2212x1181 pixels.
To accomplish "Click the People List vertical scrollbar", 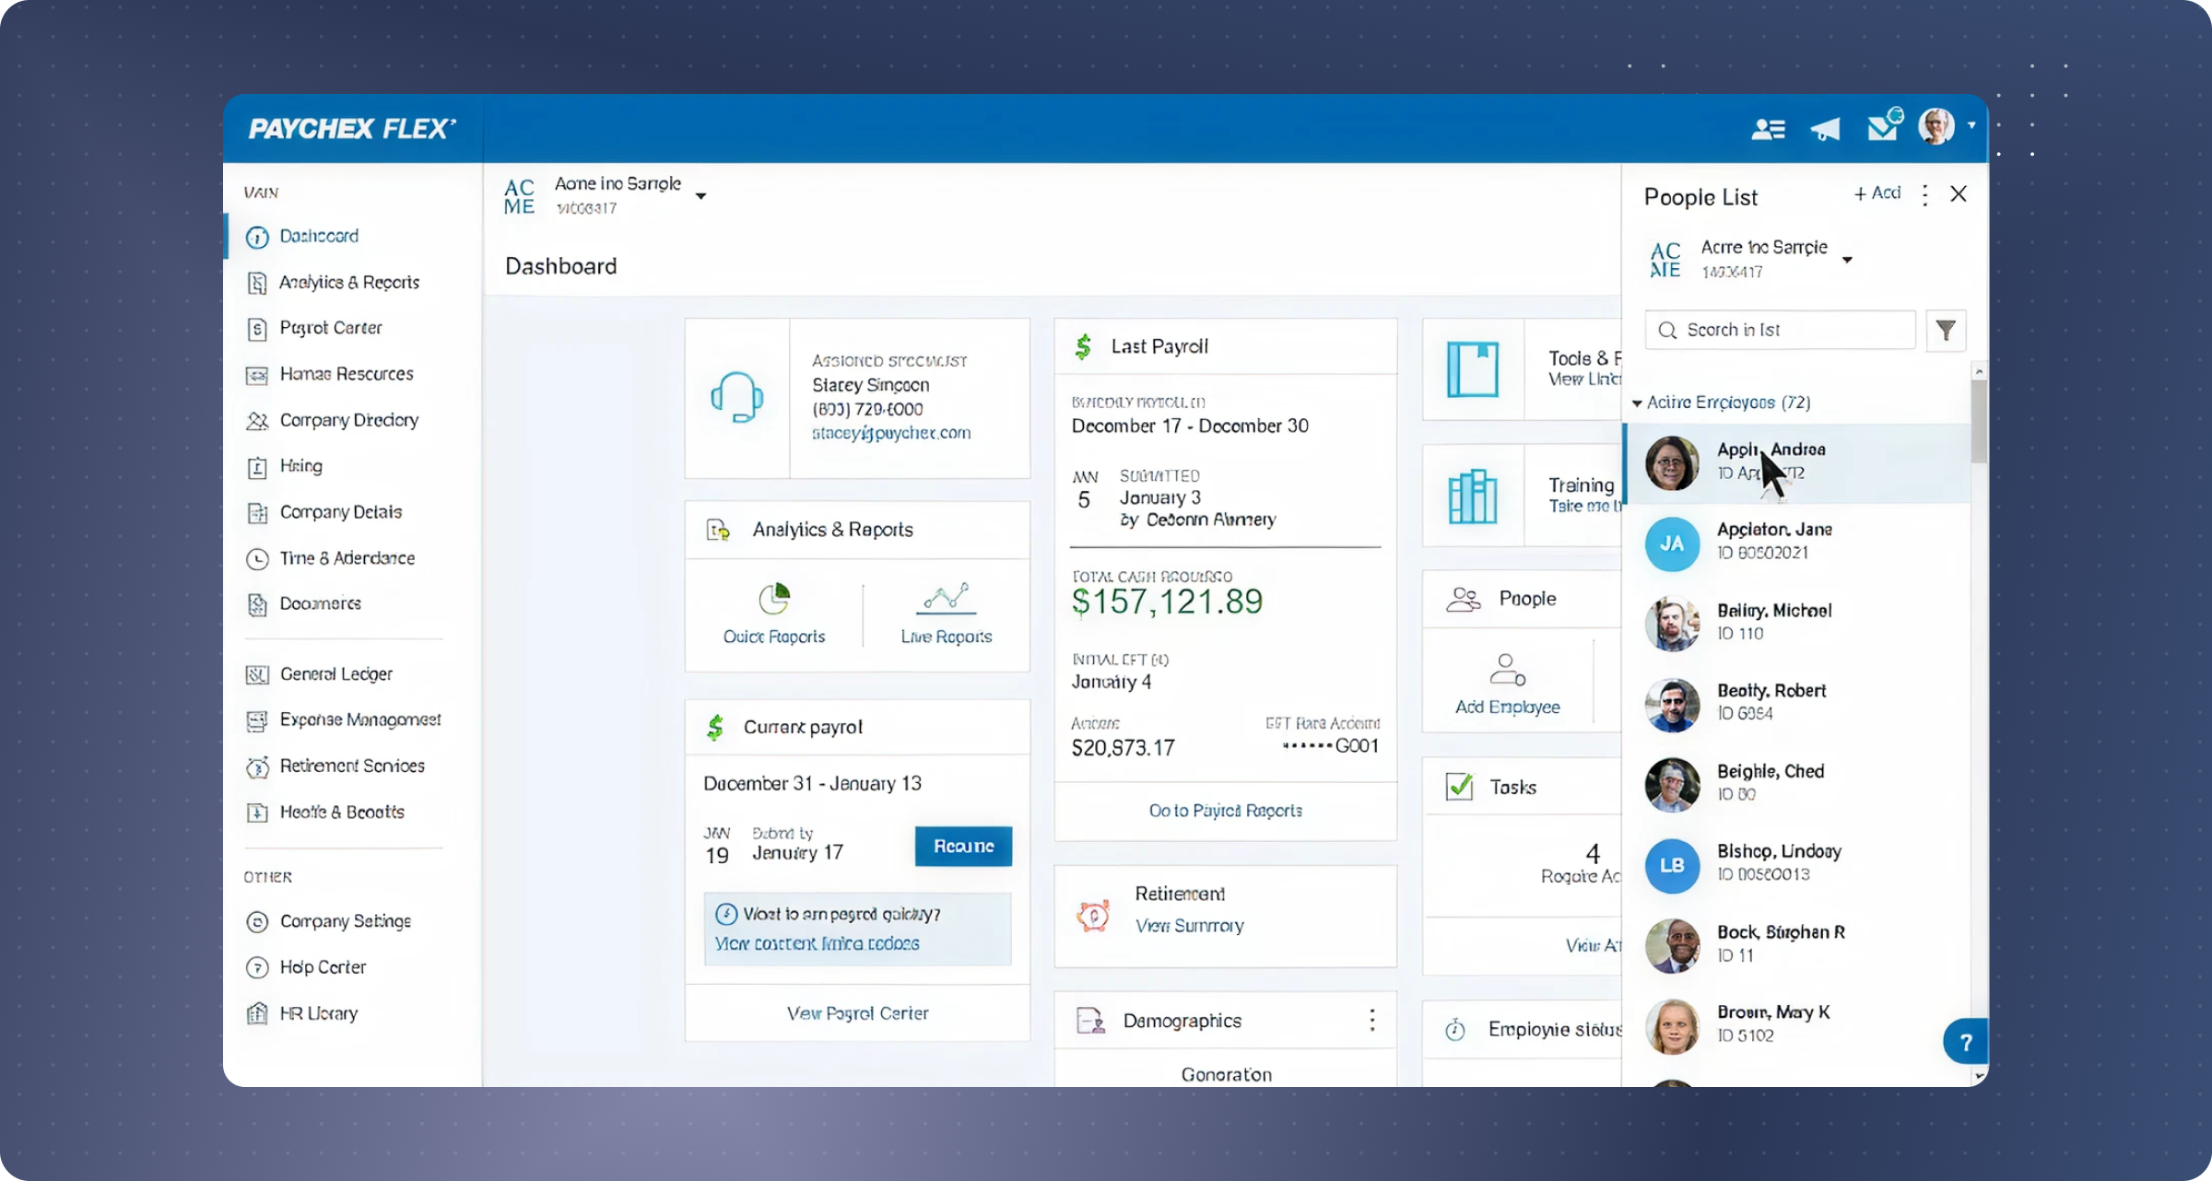I will 1979,424.
